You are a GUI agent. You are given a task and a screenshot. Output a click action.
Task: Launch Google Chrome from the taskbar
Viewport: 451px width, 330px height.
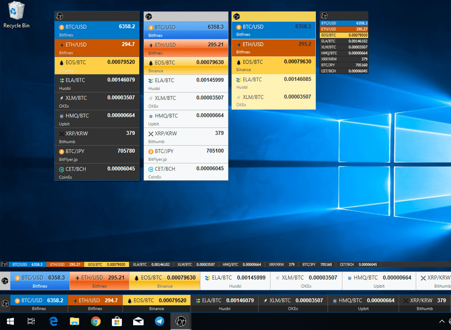coord(96,321)
